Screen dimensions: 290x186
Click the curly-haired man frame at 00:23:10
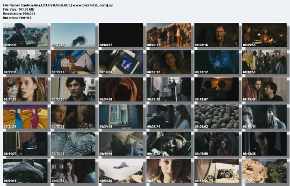pyautogui.click(x=73, y=89)
